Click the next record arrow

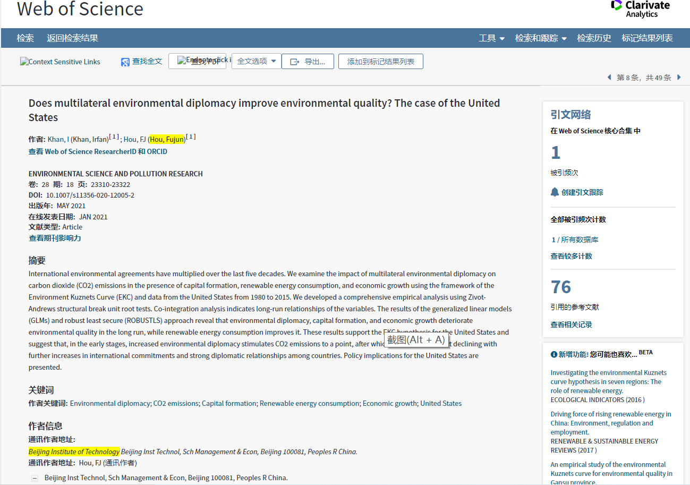coord(679,78)
